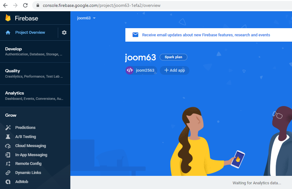292x189 pixels.
Task: Click the Project Overview home icon
Action: [x=8, y=33]
